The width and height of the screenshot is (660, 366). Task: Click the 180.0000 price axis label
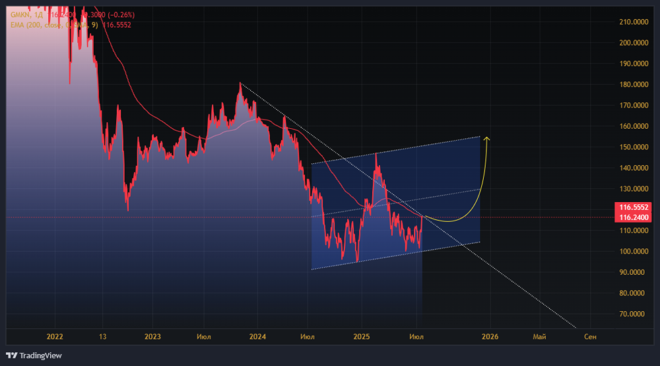634,85
